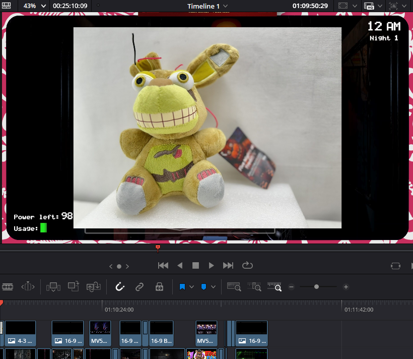Click the Insert Clip tool
This screenshot has height=359, width=413.
coord(53,287)
